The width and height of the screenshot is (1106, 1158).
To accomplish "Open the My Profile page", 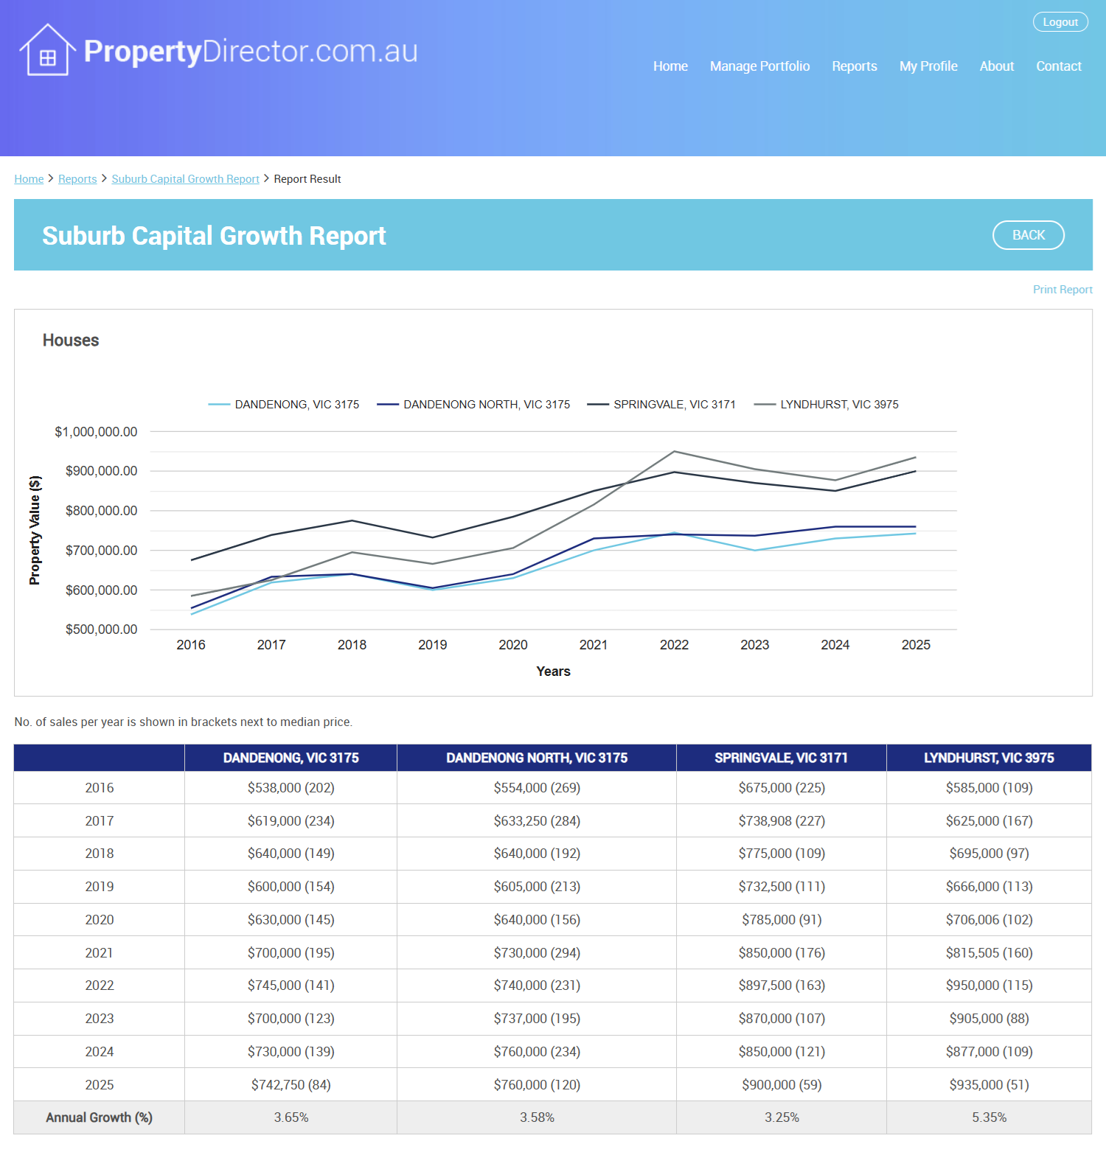I will (x=928, y=66).
